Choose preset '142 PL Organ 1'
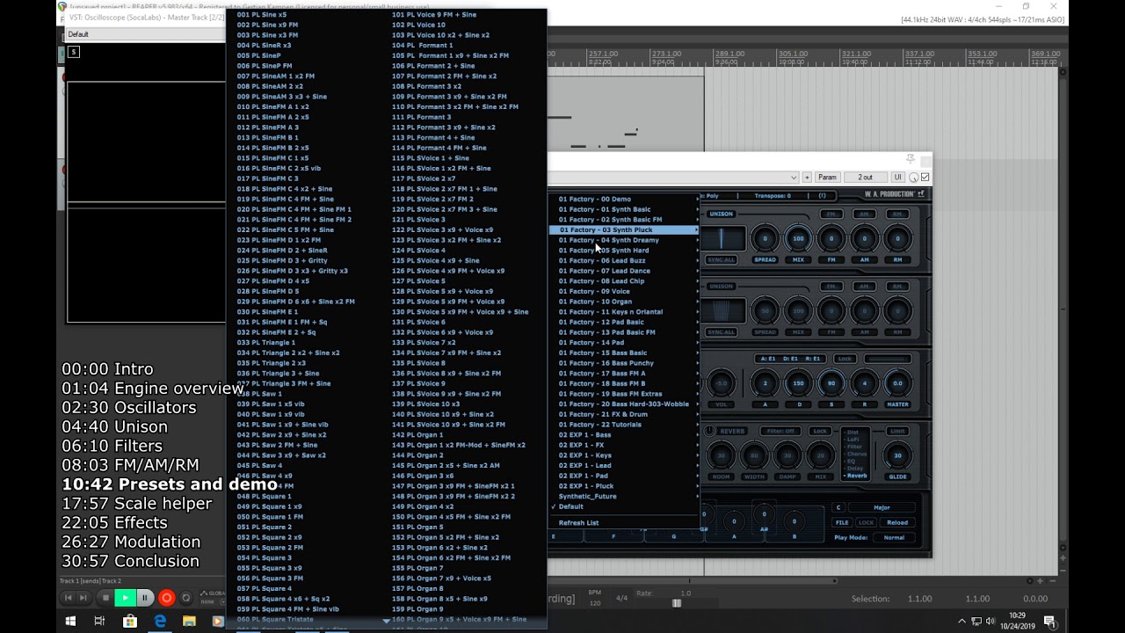1125x633 pixels. pos(417,434)
